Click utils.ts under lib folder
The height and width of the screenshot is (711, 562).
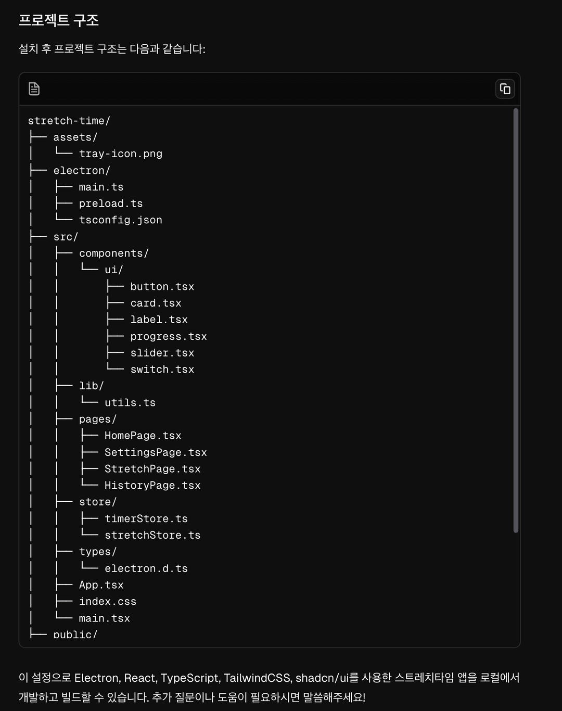[x=130, y=403]
